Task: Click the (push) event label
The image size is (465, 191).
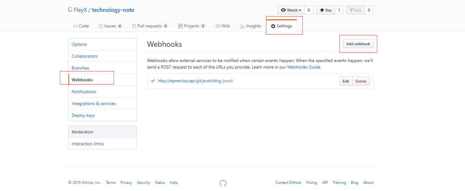Action: click(x=228, y=81)
